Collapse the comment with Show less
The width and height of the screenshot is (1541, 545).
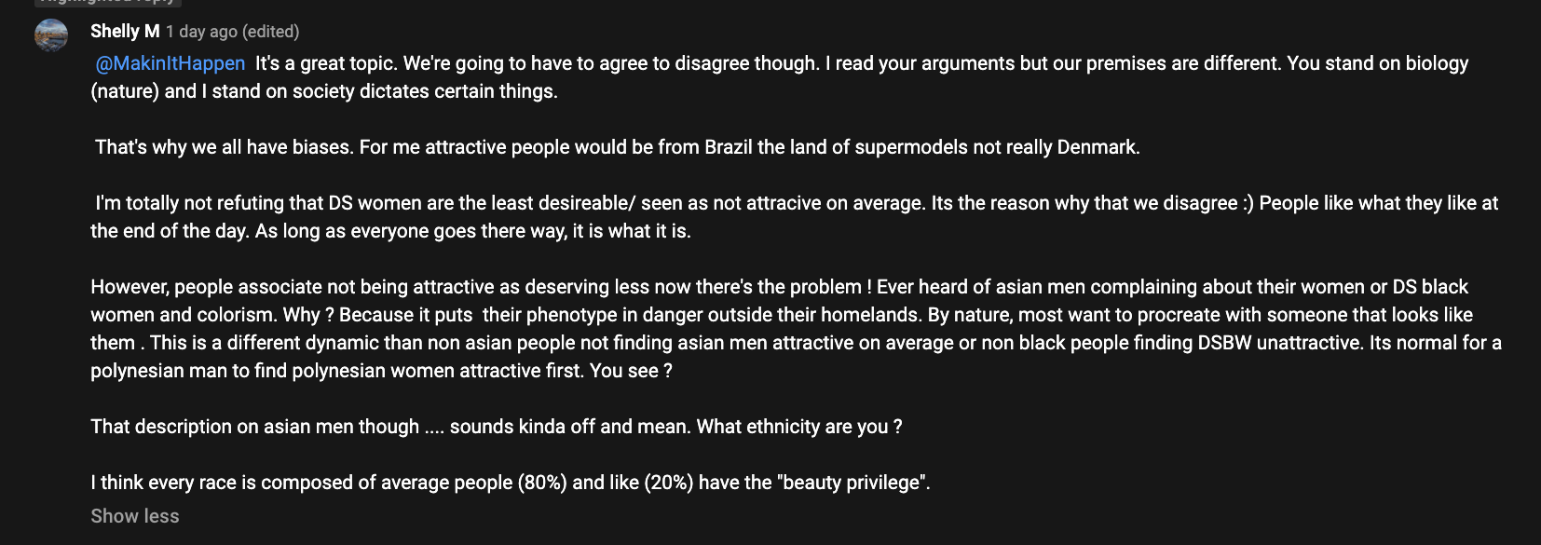click(135, 516)
